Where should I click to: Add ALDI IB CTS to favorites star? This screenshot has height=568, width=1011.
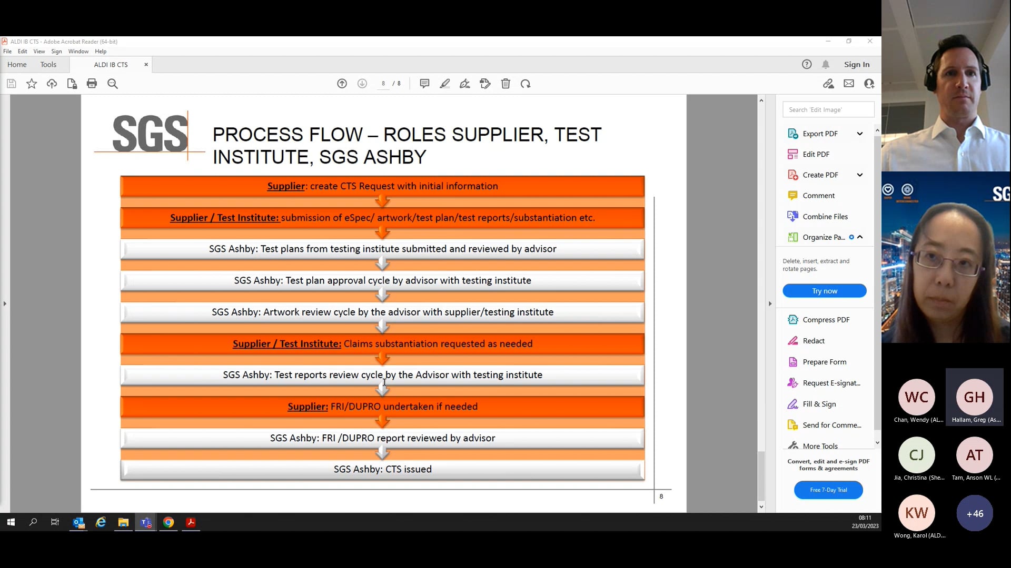(32, 84)
